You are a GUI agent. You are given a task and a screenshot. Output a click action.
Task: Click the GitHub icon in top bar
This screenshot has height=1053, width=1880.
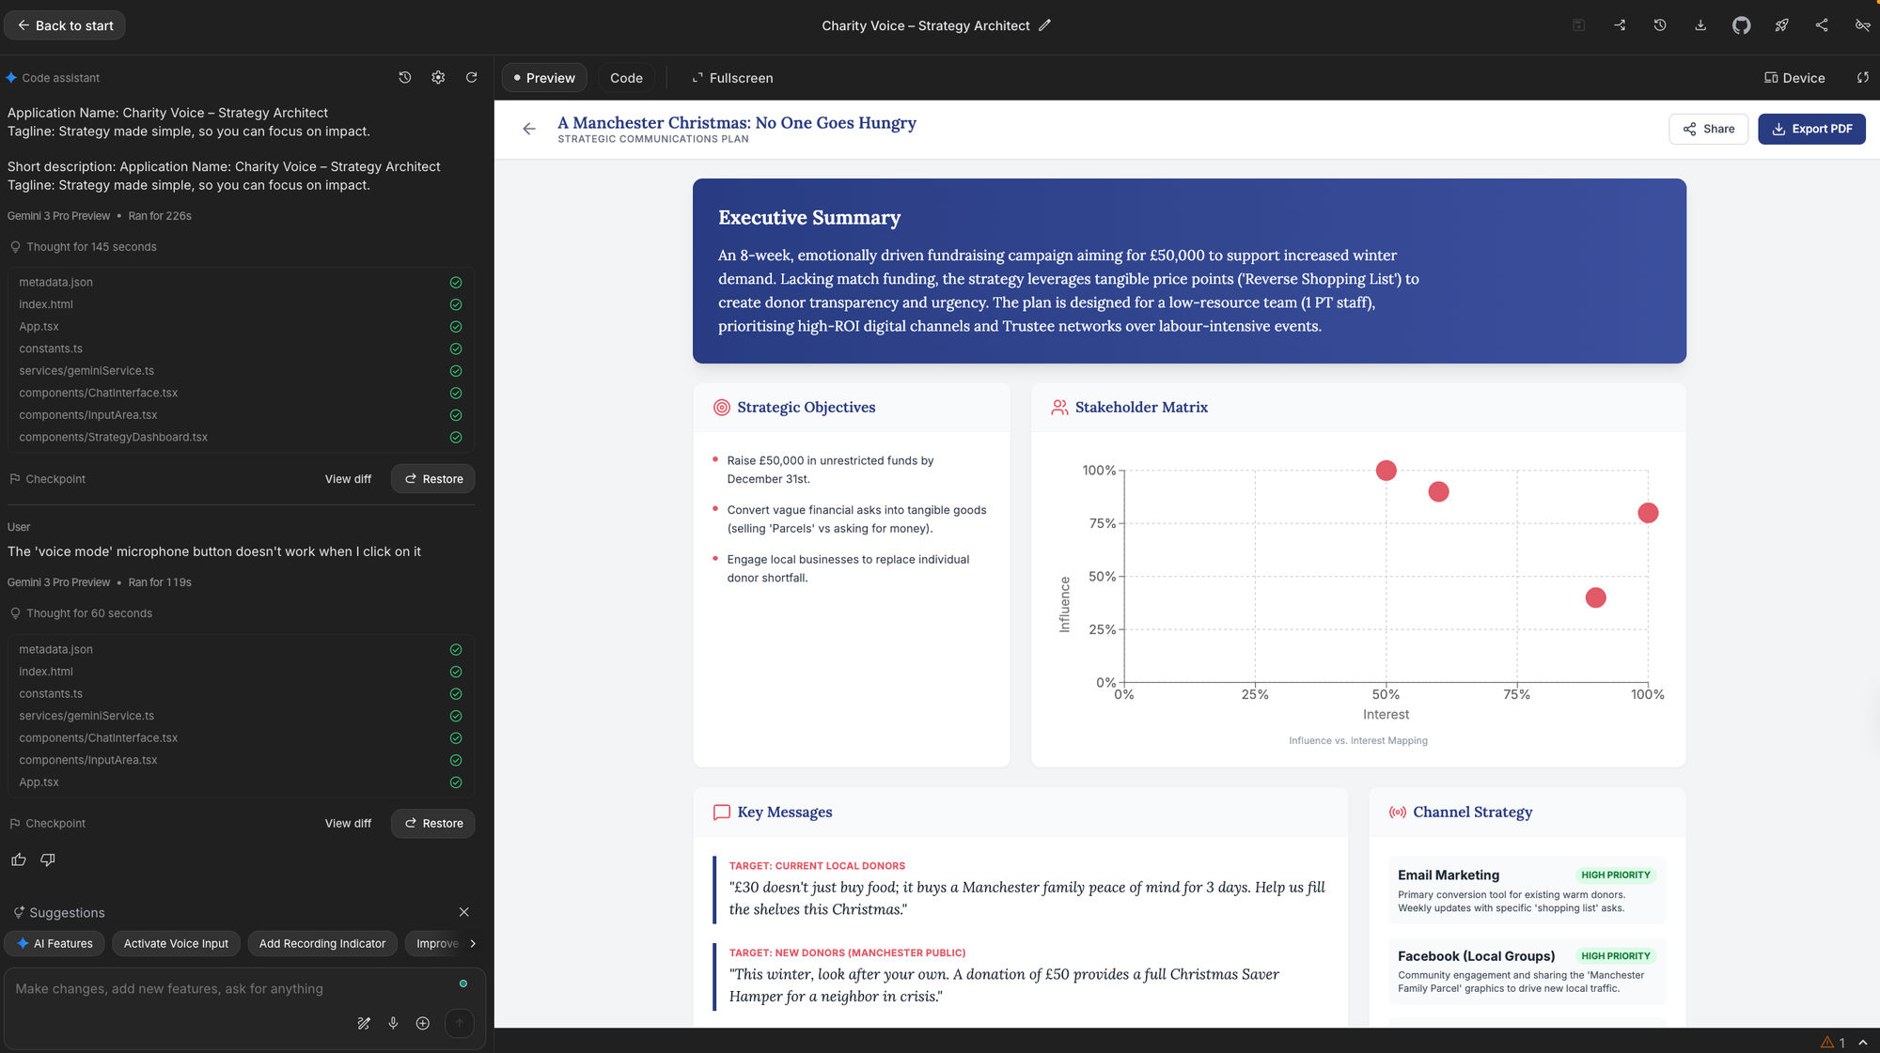point(1741,25)
